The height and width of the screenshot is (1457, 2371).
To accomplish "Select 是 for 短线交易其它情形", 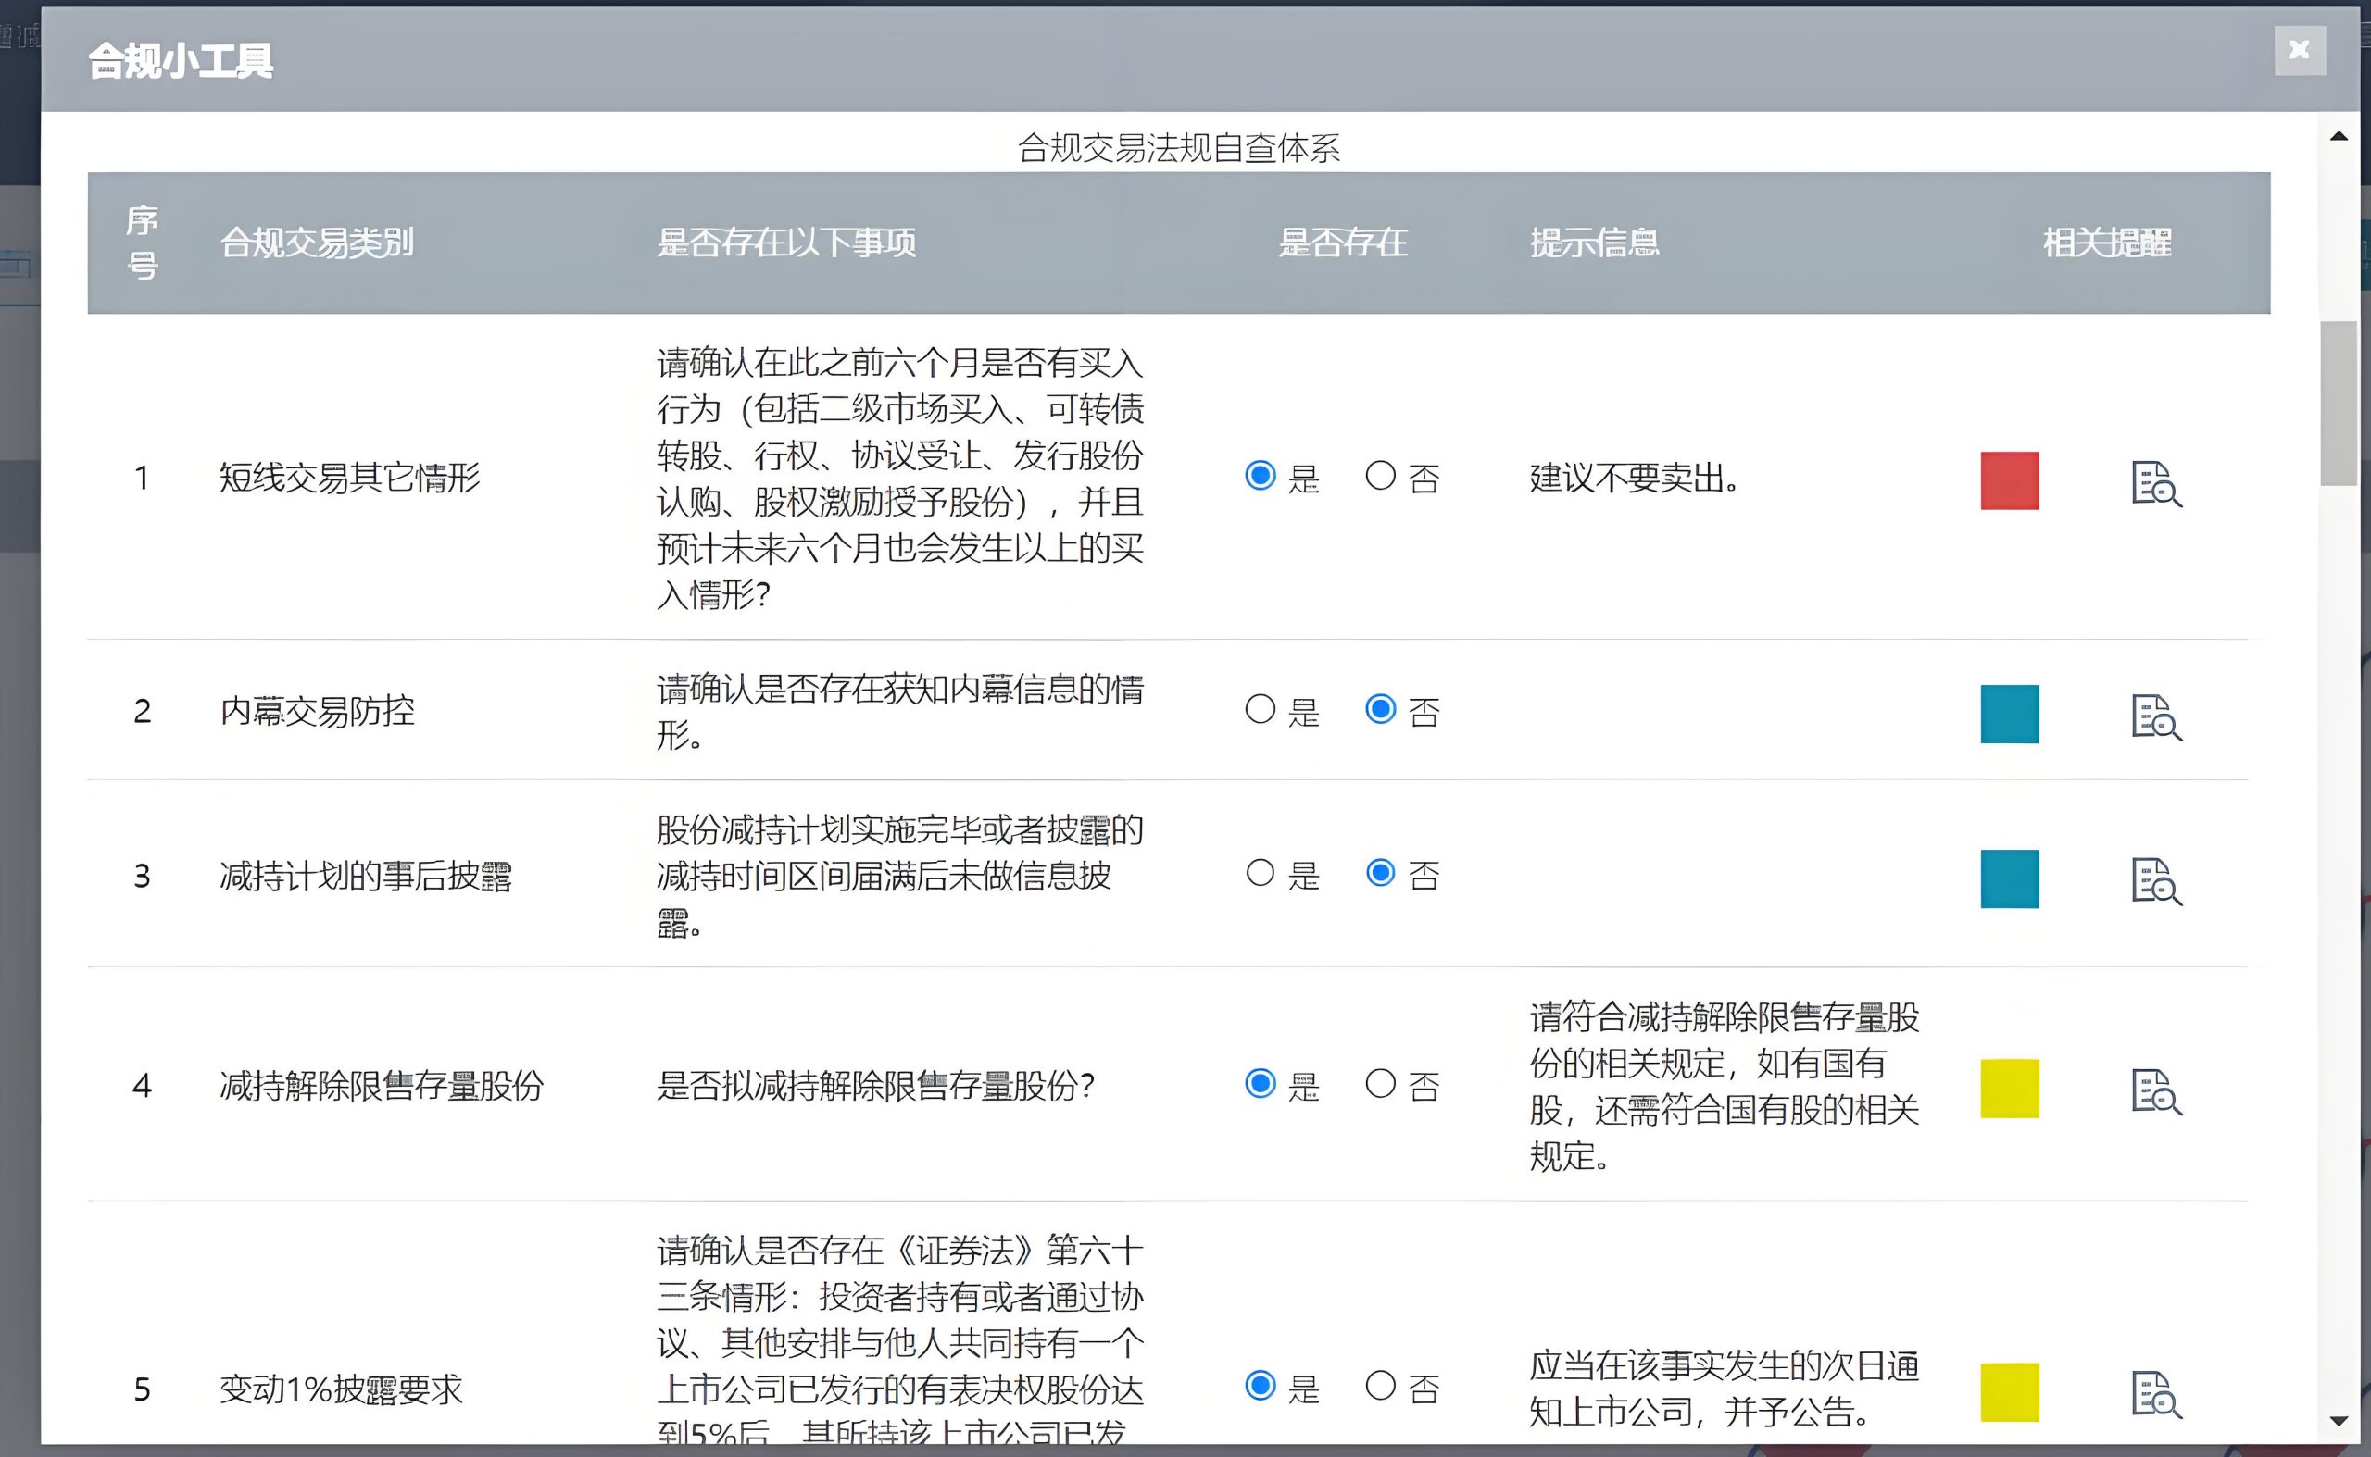I will tap(1261, 475).
